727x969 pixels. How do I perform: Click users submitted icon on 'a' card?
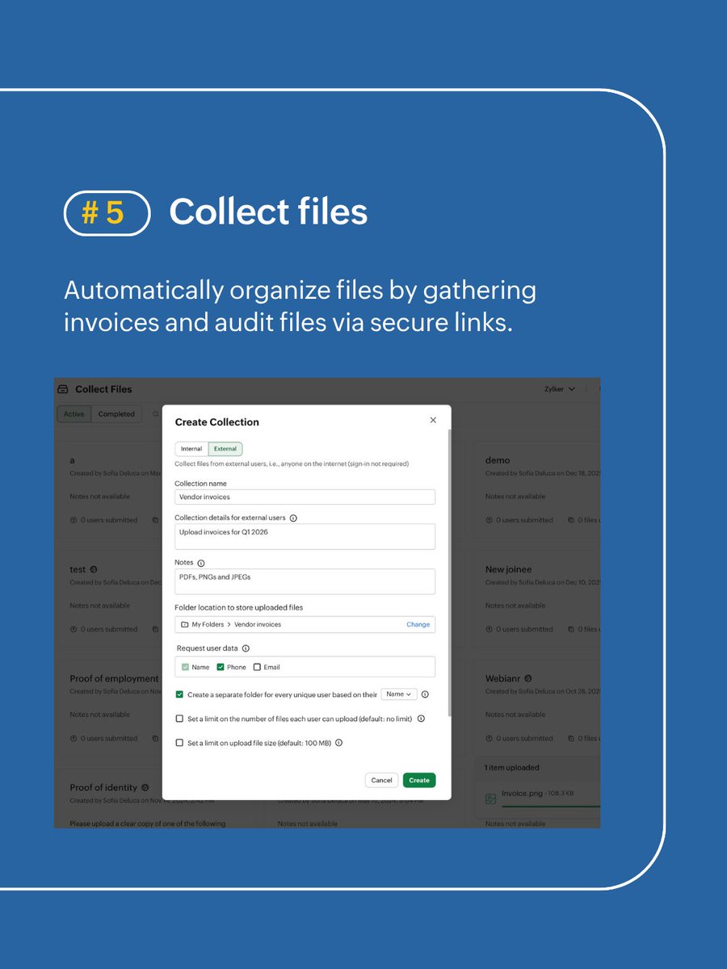point(74,521)
